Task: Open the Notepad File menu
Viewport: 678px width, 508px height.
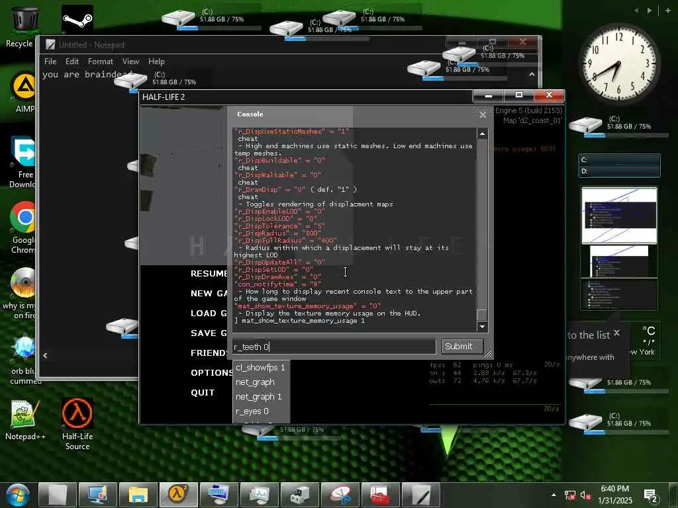Action: [x=50, y=62]
